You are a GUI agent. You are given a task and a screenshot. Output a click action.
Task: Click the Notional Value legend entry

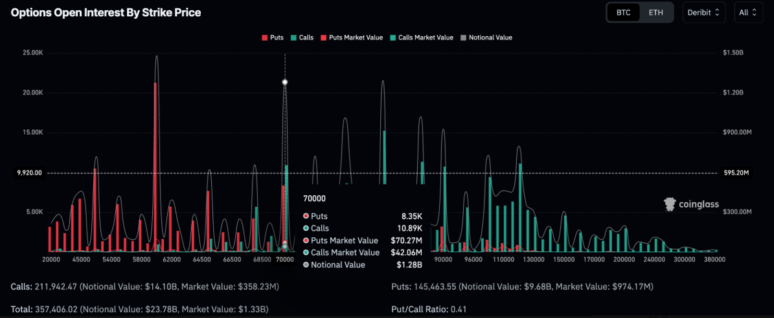[486, 37]
